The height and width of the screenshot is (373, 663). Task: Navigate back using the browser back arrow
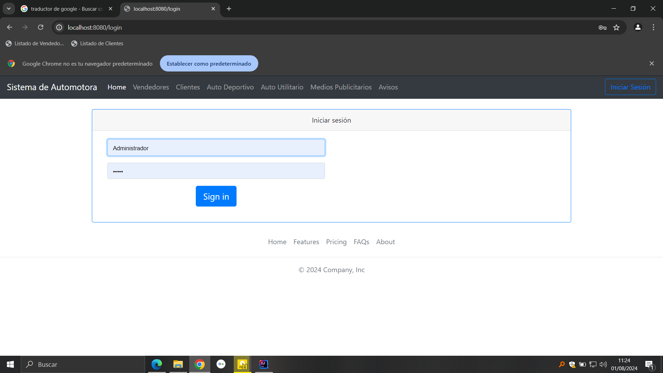(x=9, y=27)
